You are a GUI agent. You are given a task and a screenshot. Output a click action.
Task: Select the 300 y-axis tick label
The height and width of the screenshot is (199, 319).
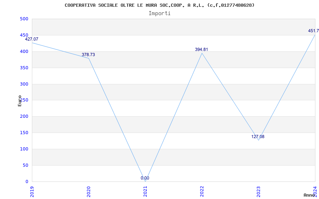[24, 84]
